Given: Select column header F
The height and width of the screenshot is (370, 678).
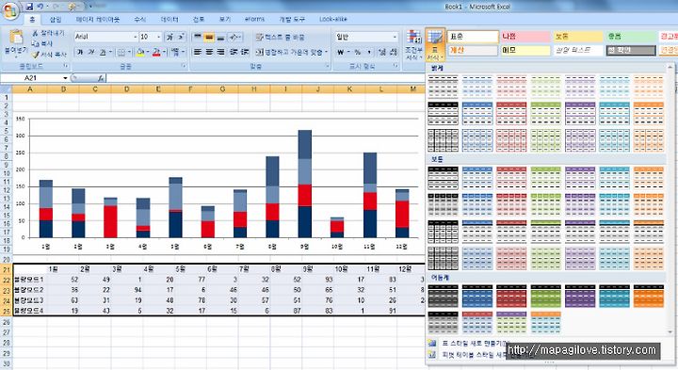Looking at the screenshot, I should 190,89.
